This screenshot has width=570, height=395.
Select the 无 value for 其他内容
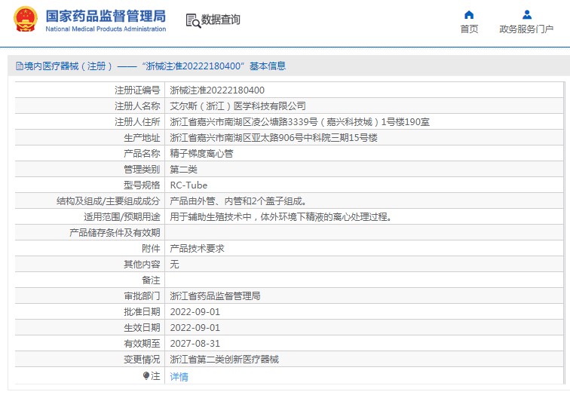174,264
